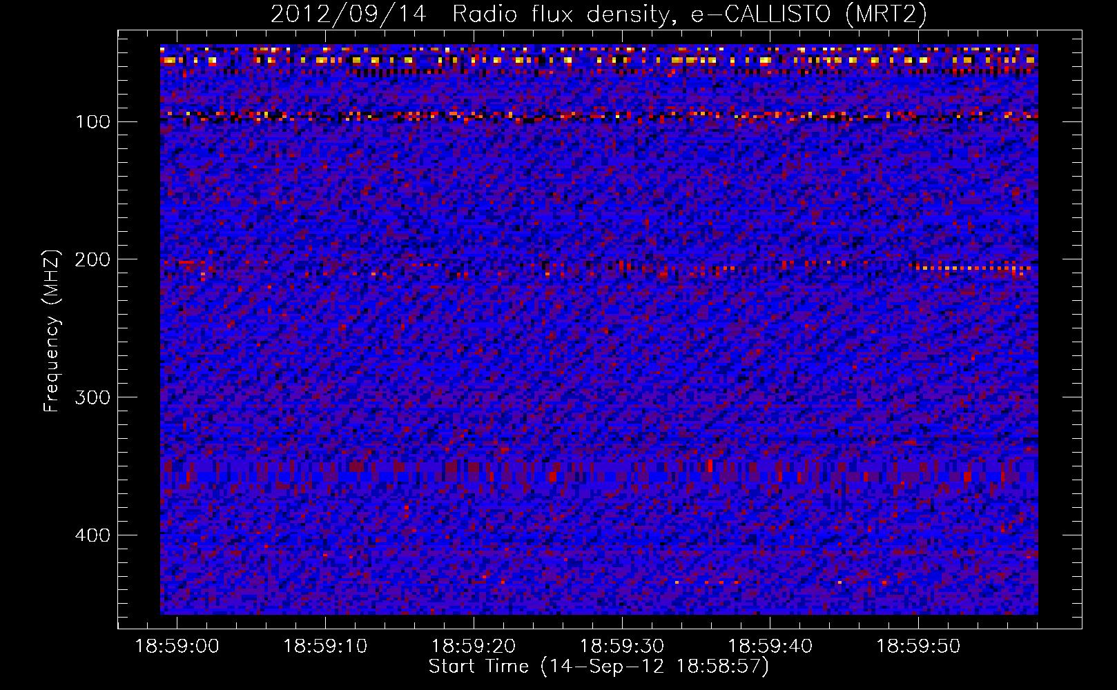The width and height of the screenshot is (1117, 690).
Task: Click the '200' frequency tick label
Action: 93,259
